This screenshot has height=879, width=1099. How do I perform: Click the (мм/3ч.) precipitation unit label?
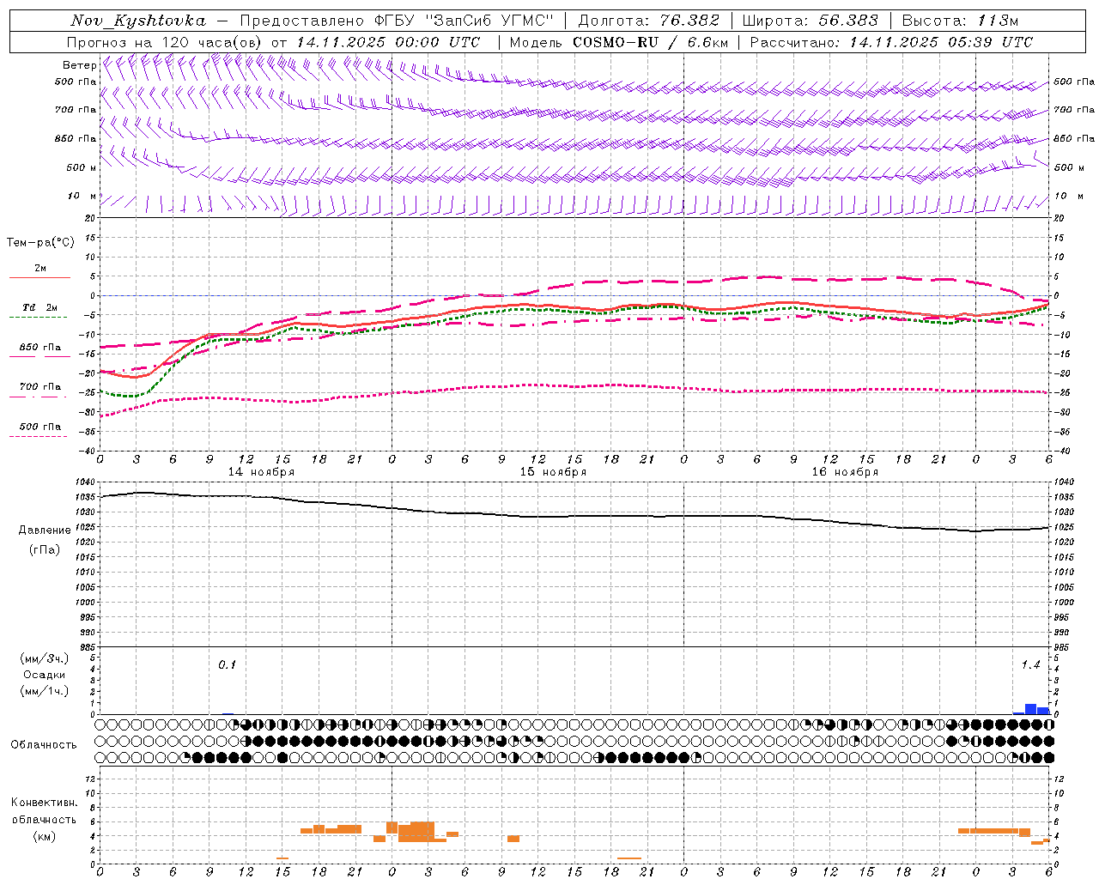pos(45,658)
